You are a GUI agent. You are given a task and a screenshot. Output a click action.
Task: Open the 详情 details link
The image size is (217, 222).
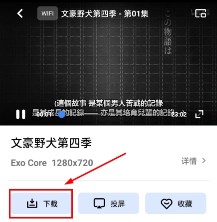189,161
